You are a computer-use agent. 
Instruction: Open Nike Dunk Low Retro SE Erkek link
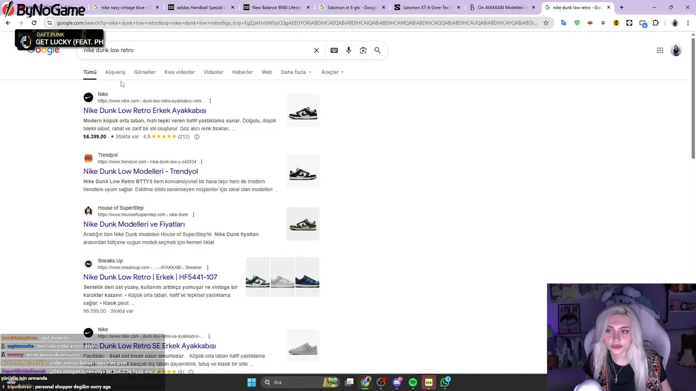150,346
